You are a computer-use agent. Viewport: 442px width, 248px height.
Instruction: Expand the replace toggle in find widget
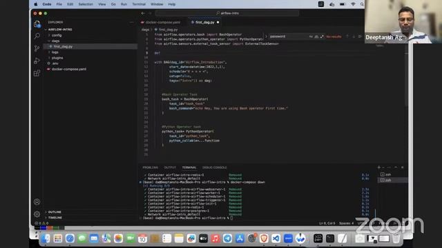click(265, 37)
